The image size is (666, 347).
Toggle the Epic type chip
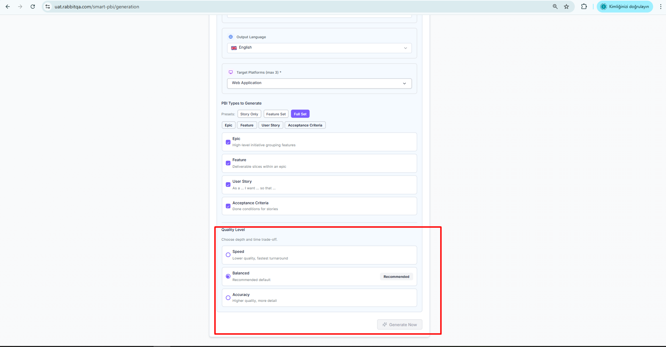pyautogui.click(x=228, y=125)
